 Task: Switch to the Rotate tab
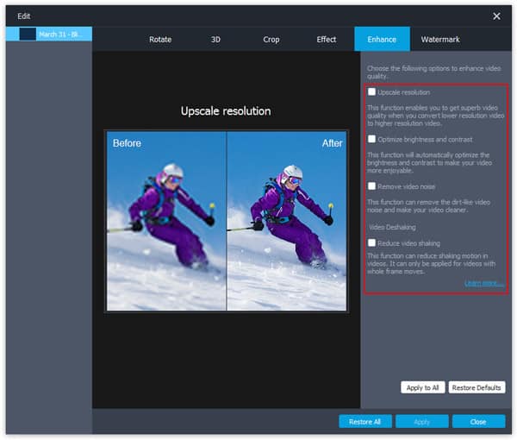coord(160,40)
